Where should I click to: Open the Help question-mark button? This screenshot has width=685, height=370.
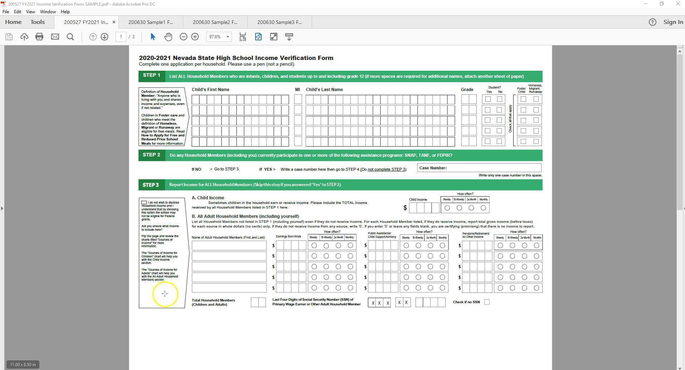click(653, 22)
